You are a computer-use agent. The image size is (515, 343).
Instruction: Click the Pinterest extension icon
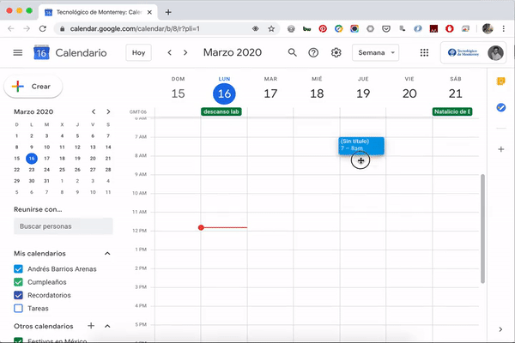point(323,29)
